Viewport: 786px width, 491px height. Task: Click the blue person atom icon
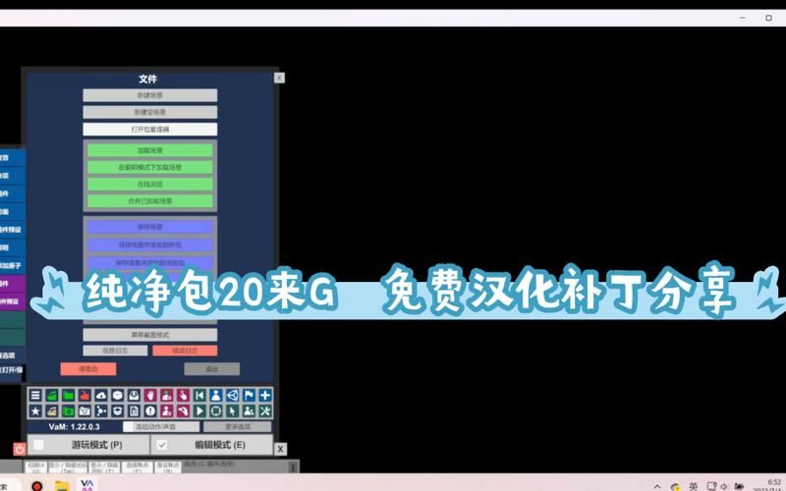pos(216,396)
